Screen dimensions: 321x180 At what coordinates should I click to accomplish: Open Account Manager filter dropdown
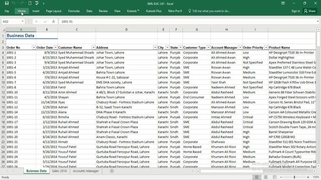pos(240,47)
